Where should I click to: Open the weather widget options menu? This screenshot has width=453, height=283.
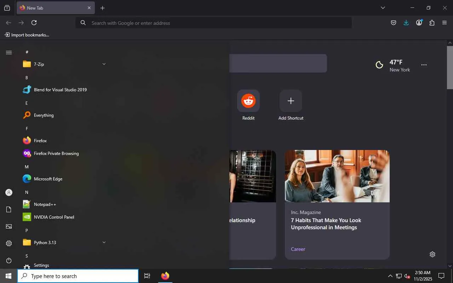[424, 65]
